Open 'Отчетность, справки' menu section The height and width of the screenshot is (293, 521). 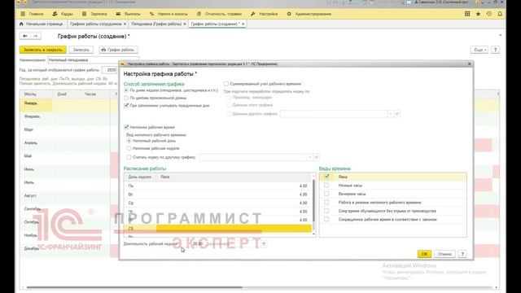219,14
